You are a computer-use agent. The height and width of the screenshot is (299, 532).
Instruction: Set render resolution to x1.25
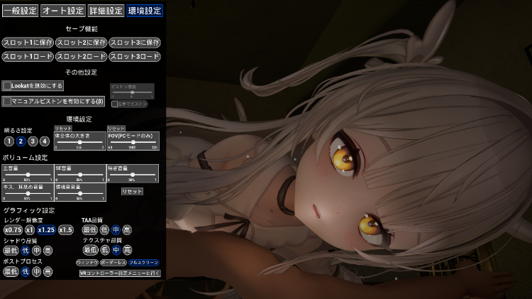(x=47, y=230)
